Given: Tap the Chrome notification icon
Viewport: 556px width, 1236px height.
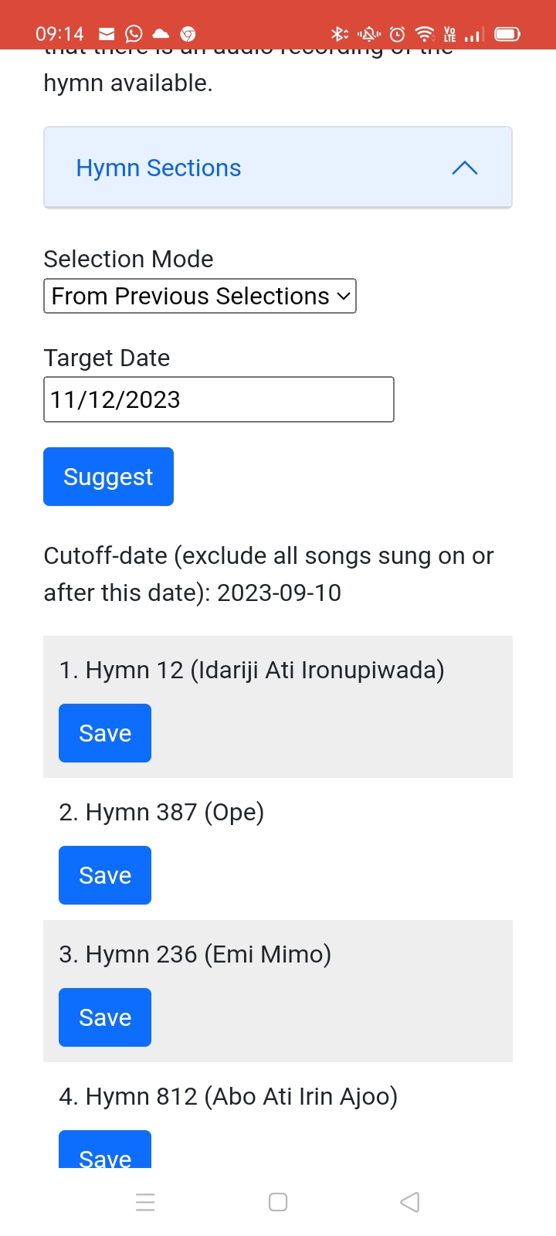Looking at the screenshot, I should click(188, 34).
